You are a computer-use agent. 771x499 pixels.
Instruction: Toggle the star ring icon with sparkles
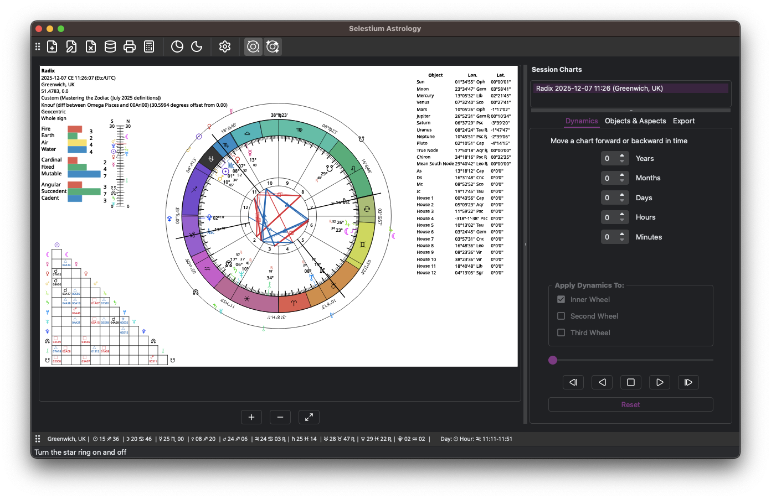coord(273,47)
